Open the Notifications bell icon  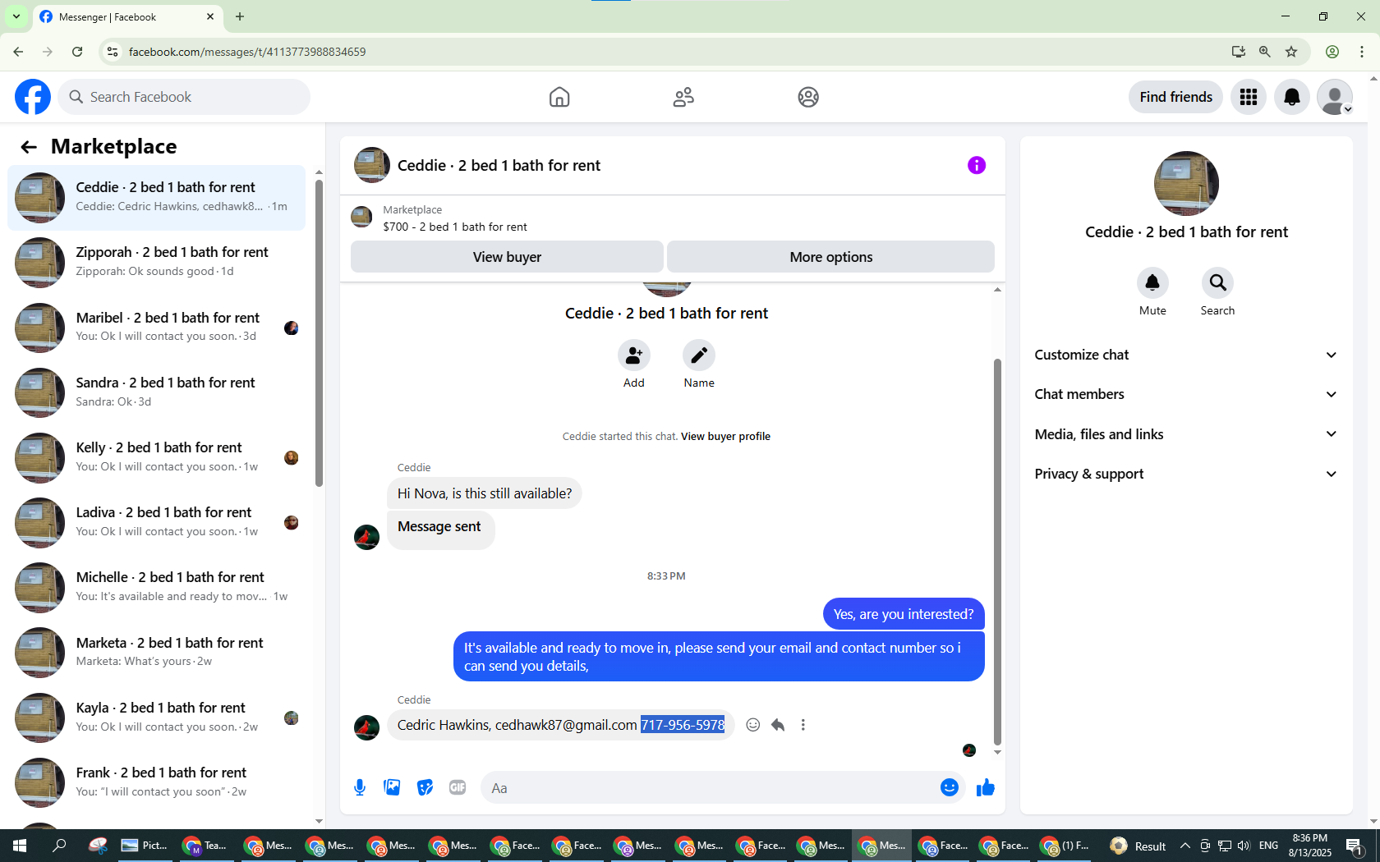tap(1292, 97)
